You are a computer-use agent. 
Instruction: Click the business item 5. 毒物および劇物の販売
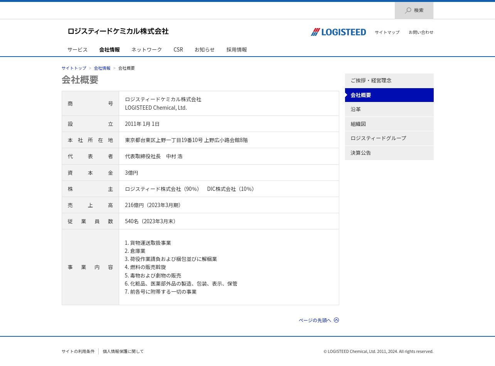(x=153, y=276)
